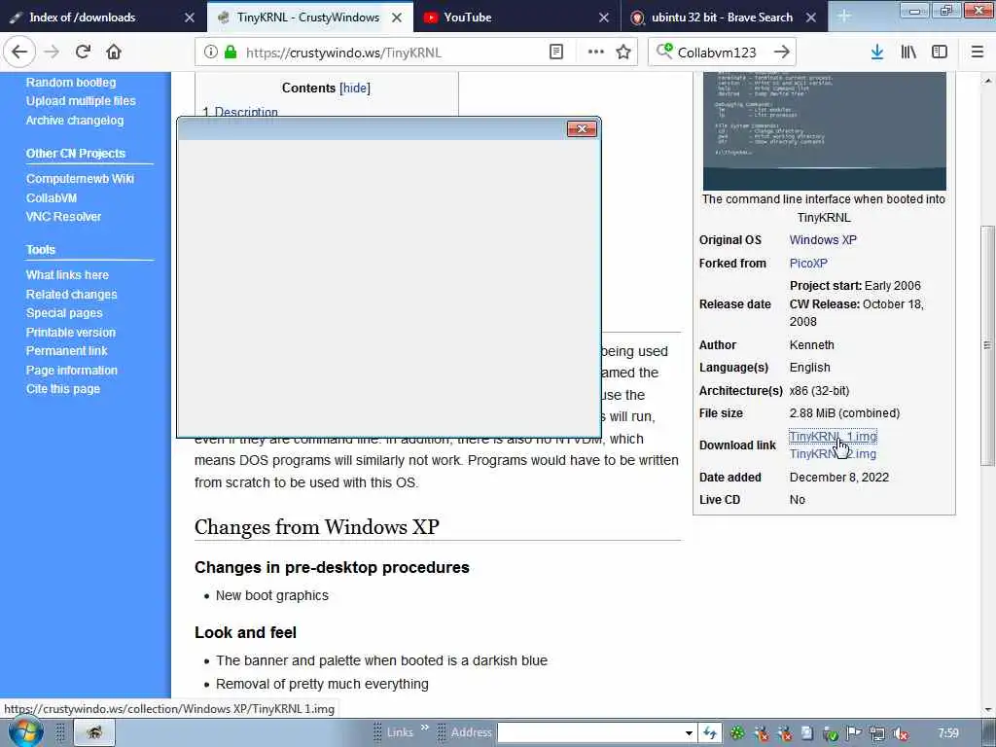Open the taskbar Address dropdown arrow
The height and width of the screenshot is (747, 996).
tap(689, 733)
